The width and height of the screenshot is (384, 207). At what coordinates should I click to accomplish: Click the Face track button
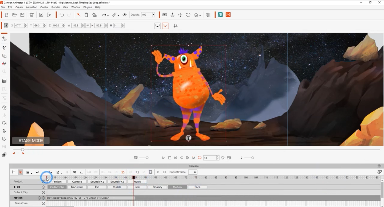197,187
